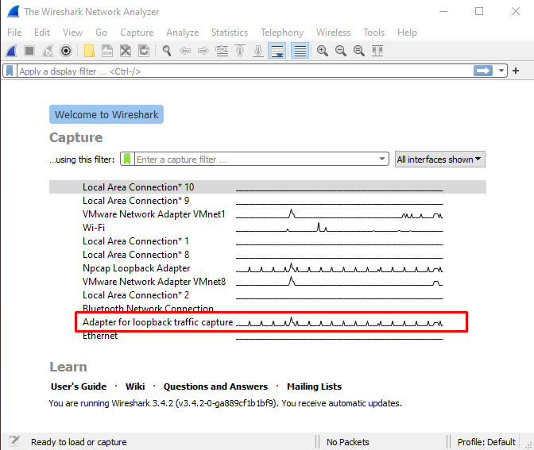Viewport: 534px width, 450px height.
Task: Open a capture file folder icon
Action: coord(89,51)
